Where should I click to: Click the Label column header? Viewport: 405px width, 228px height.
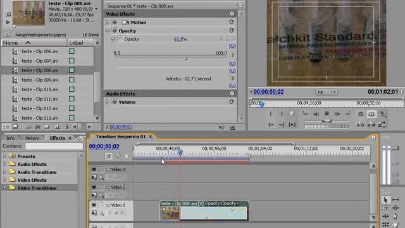point(80,42)
